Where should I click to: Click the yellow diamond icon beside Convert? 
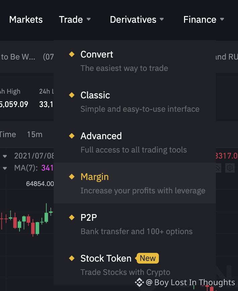72,54
